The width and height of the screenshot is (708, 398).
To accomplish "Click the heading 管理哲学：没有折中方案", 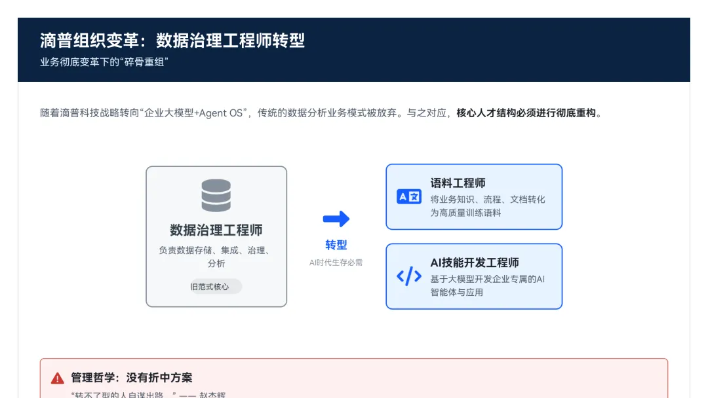I will tap(131, 378).
